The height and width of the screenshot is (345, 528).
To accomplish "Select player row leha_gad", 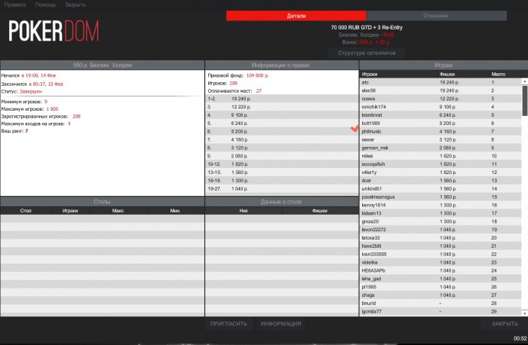I will (x=441, y=279).
